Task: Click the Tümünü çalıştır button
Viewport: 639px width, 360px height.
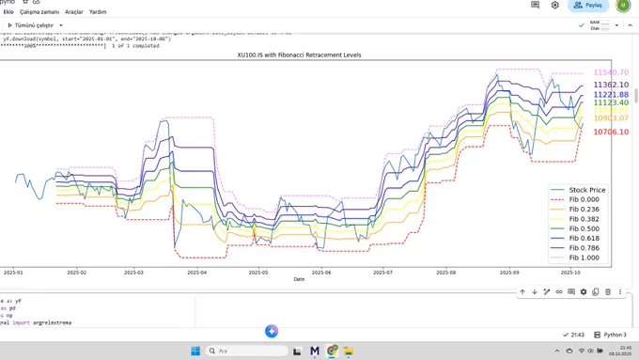Action: pos(31,25)
